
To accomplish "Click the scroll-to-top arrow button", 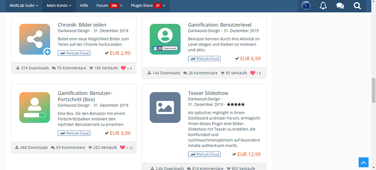I will pos(363,162).
